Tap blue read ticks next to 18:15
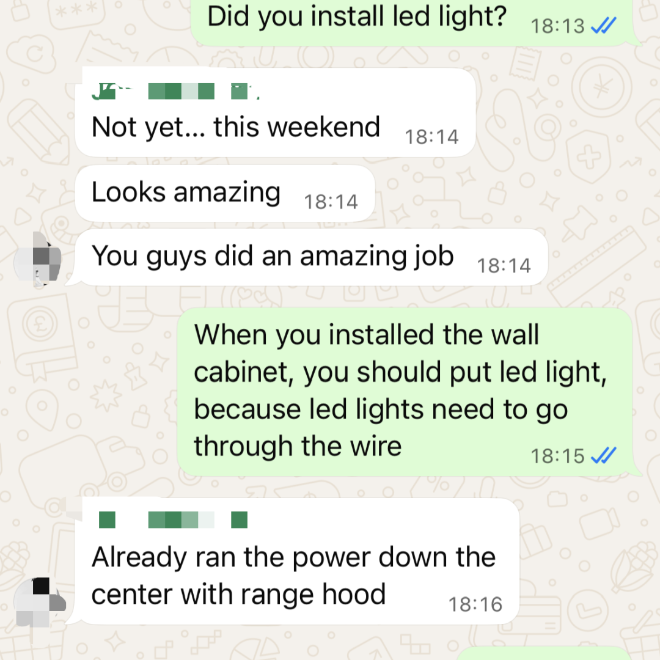The height and width of the screenshot is (660, 660). [604, 455]
